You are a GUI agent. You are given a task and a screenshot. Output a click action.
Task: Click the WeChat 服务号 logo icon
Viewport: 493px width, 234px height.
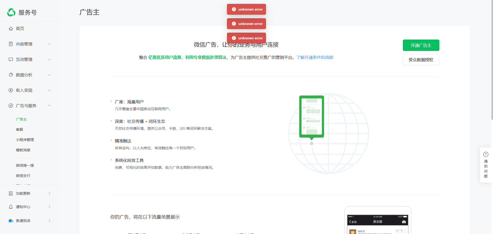tap(11, 12)
